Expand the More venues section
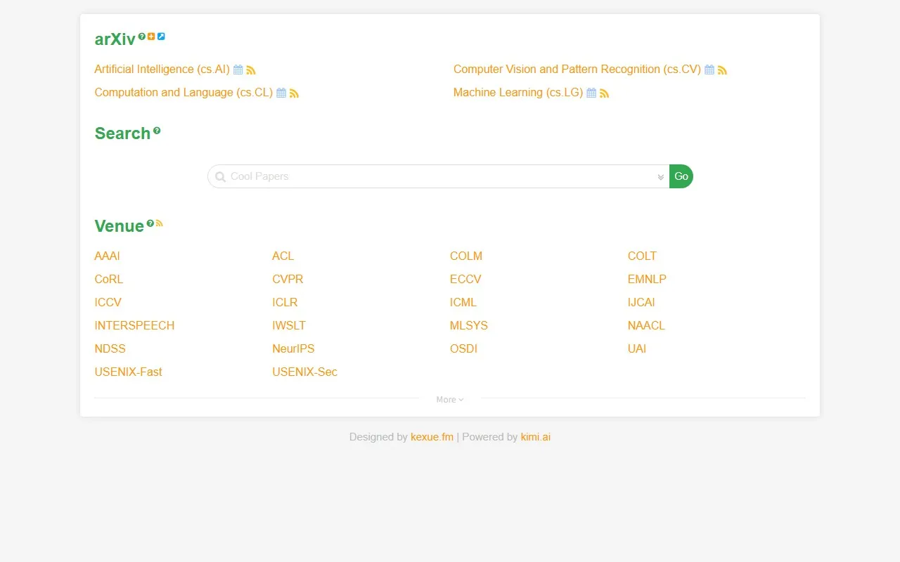The image size is (900, 562). 450,400
